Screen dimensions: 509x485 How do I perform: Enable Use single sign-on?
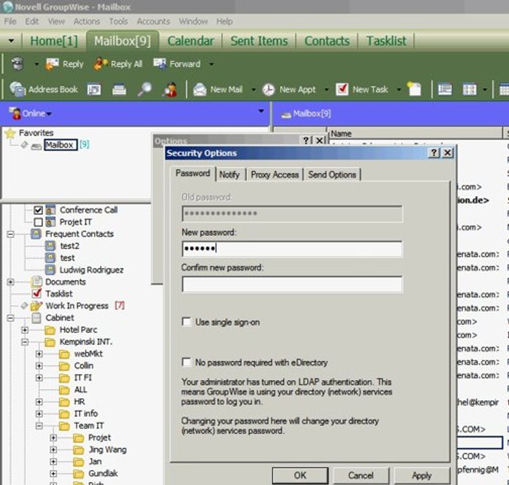coord(186,321)
